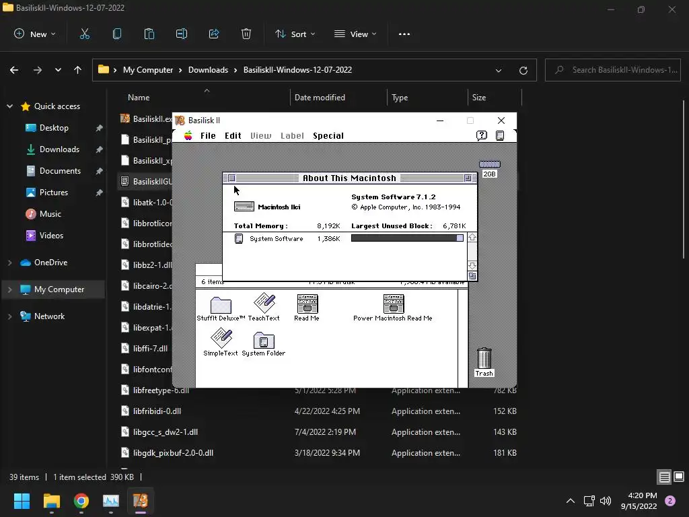Click New button in Explorer toolbar
The height and width of the screenshot is (517, 689).
[35, 34]
